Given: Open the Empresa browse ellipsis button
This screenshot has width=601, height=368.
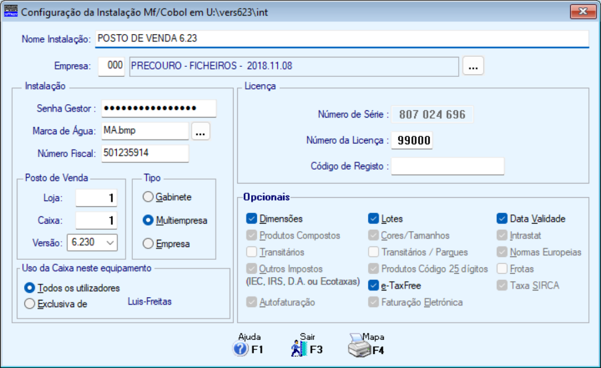Looking at the screenshot, I should 473,67.
